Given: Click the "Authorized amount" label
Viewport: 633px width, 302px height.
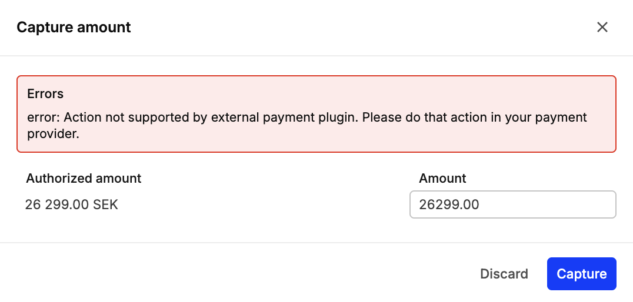Looking at the screenshot, I should pos(84,179).
